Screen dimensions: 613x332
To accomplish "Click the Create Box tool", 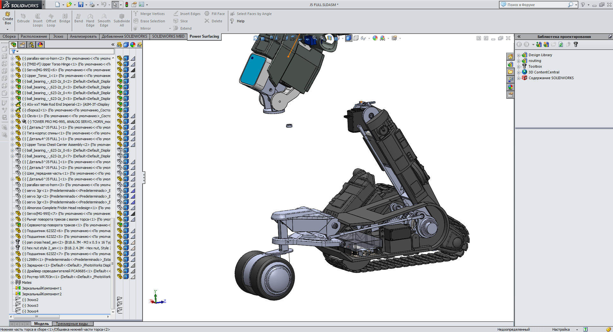I will coord(8,19).
